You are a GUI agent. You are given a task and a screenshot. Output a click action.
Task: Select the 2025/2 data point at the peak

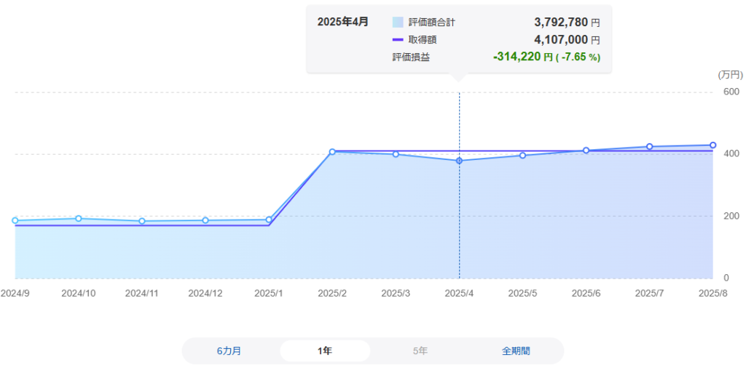pyautogui.click(x=332, y=151)
